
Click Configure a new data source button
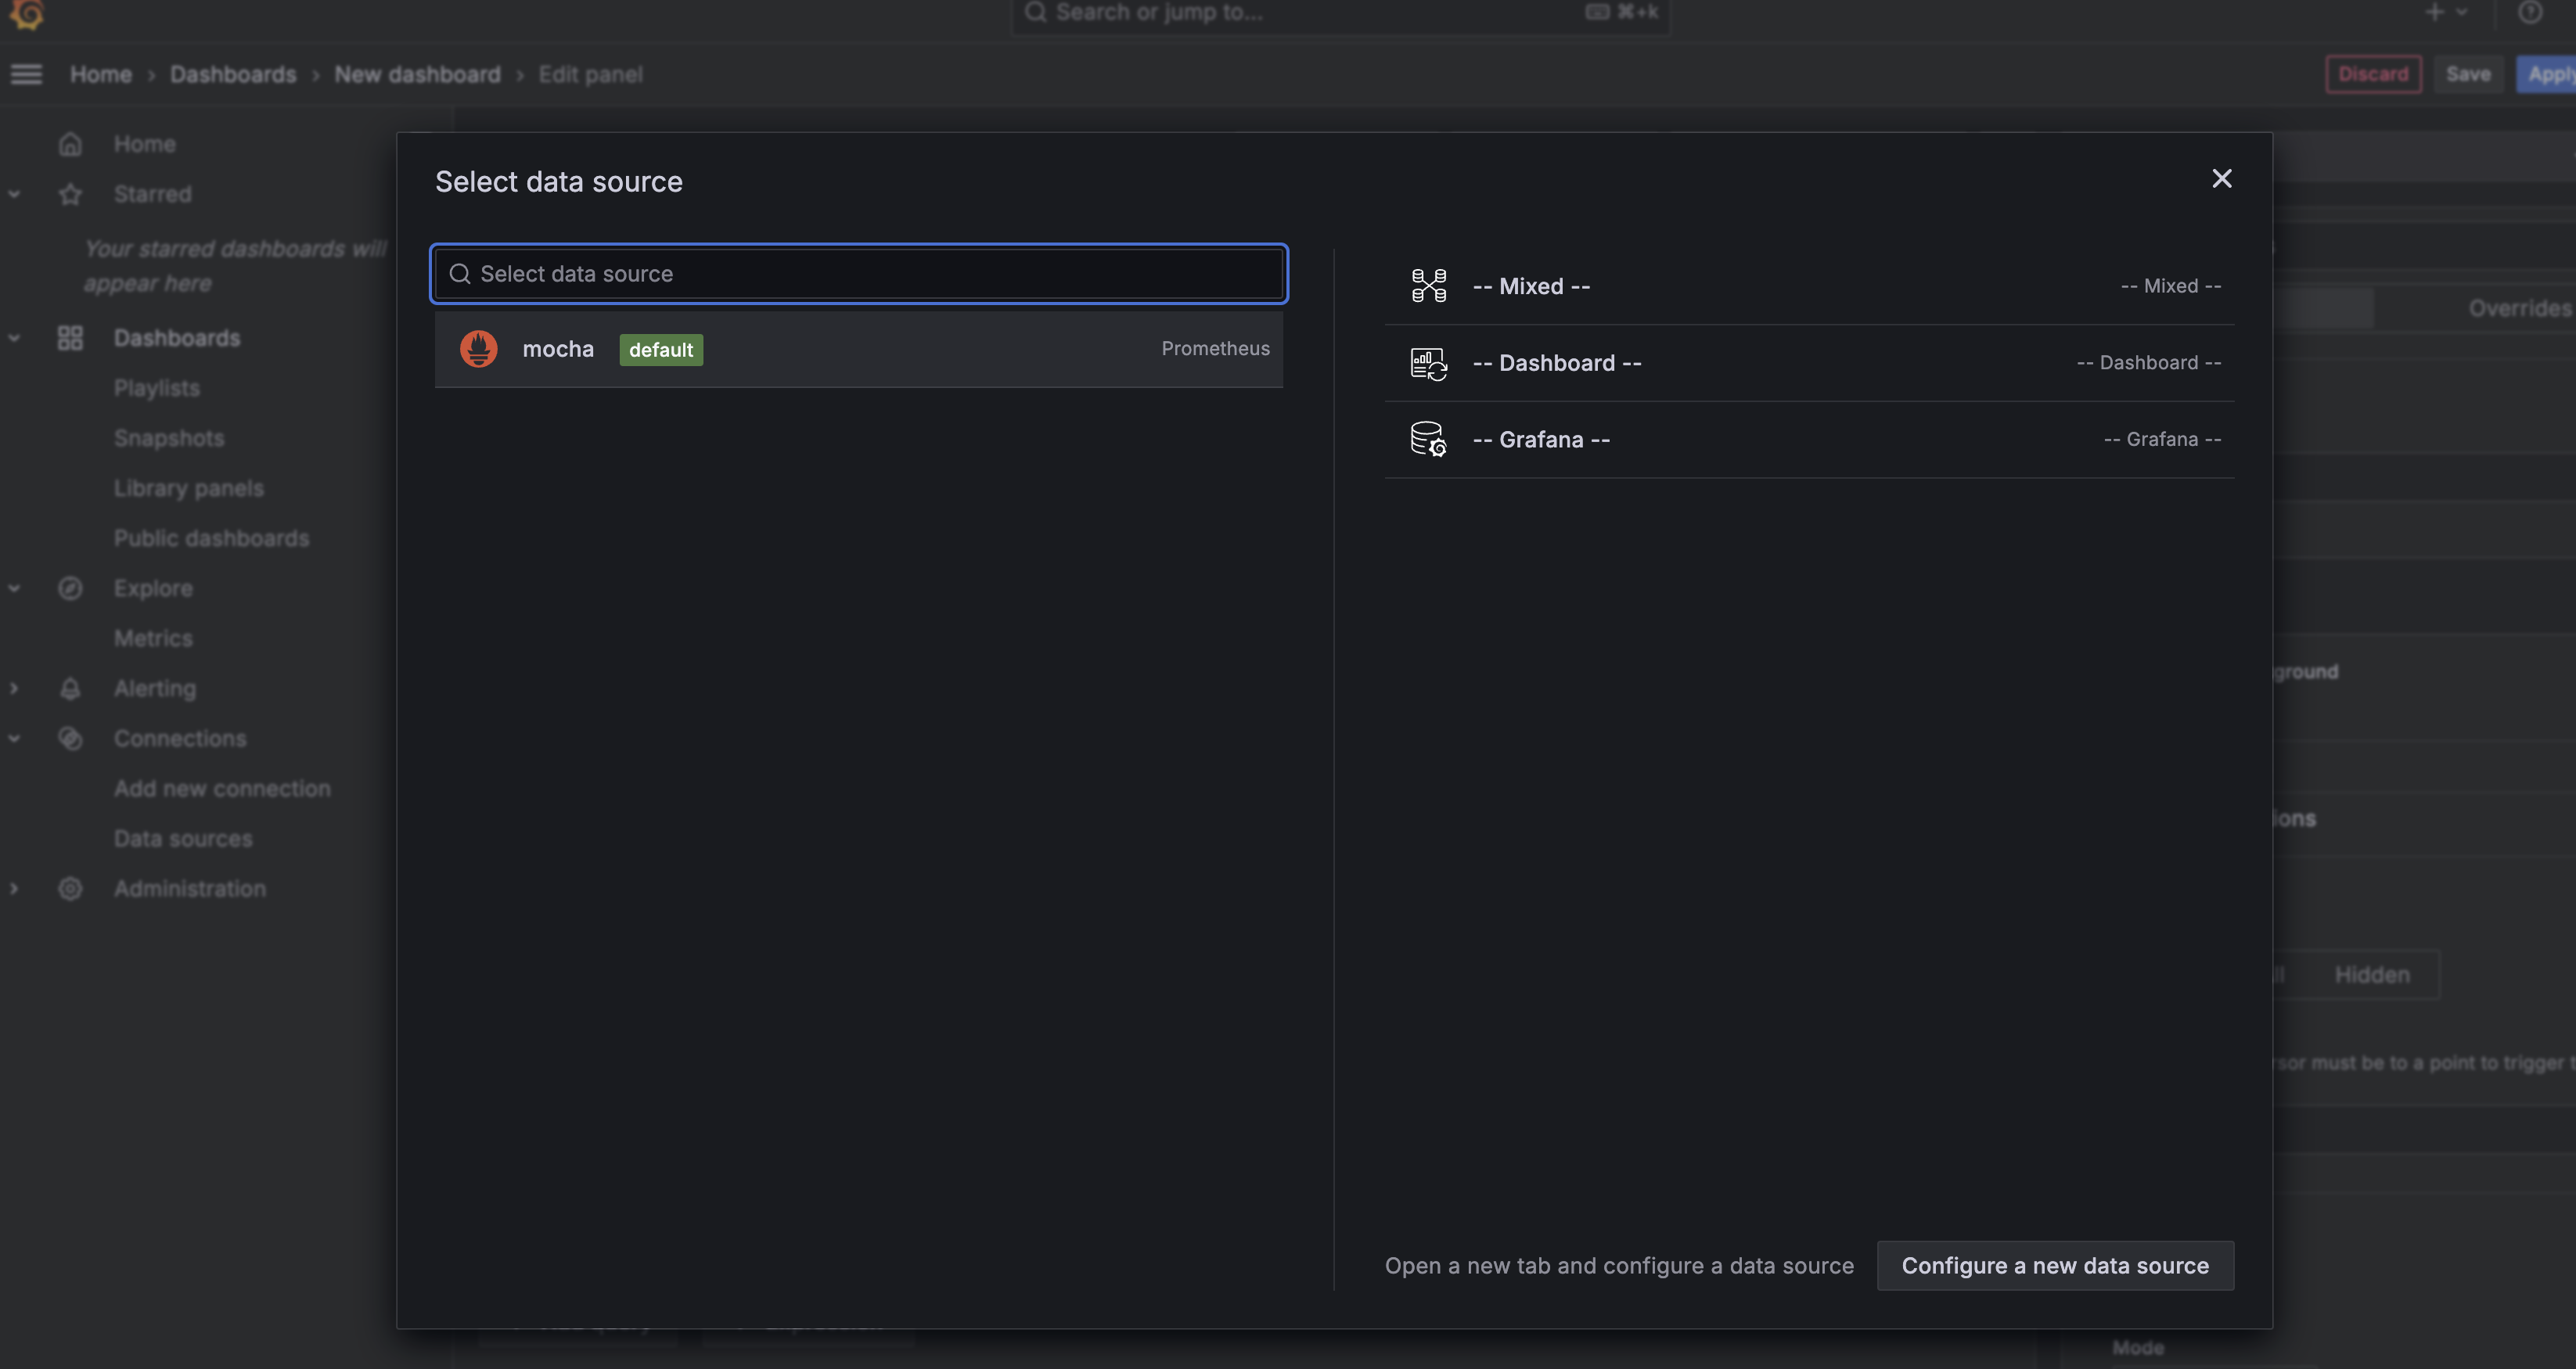[x=2054, y=1265]
